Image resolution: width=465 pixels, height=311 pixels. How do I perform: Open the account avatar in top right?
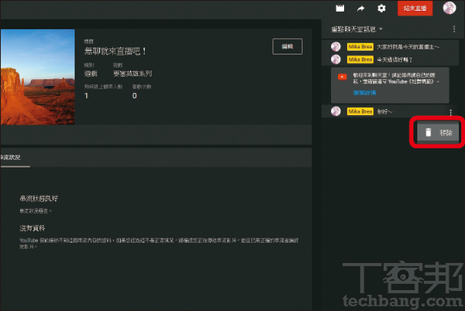tap(449, 8)
